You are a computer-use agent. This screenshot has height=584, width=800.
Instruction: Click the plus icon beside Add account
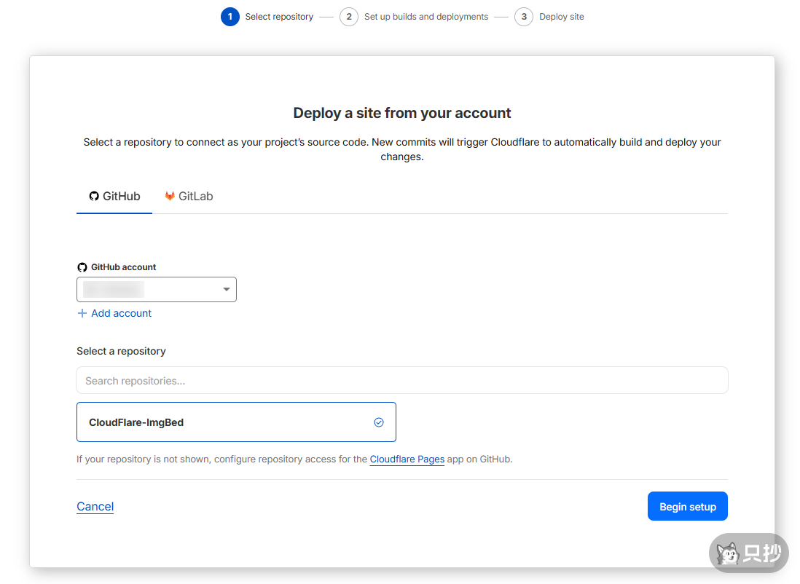pyautogui.click(x=82, y=313)
